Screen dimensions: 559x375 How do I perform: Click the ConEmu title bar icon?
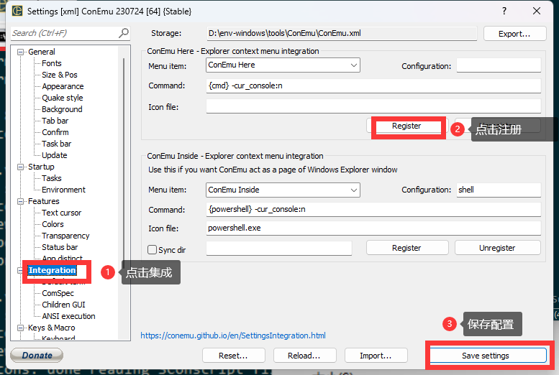click(x=17, y=11)
